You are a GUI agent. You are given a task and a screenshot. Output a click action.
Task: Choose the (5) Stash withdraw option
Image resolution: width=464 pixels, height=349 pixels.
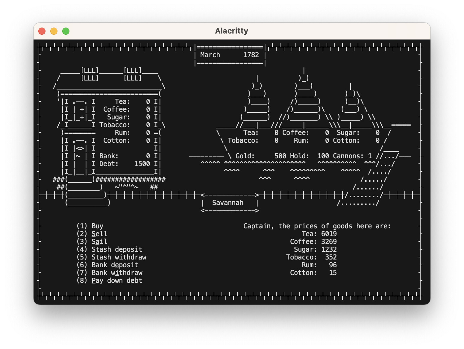pyautogui.click(x=111, y=257)
